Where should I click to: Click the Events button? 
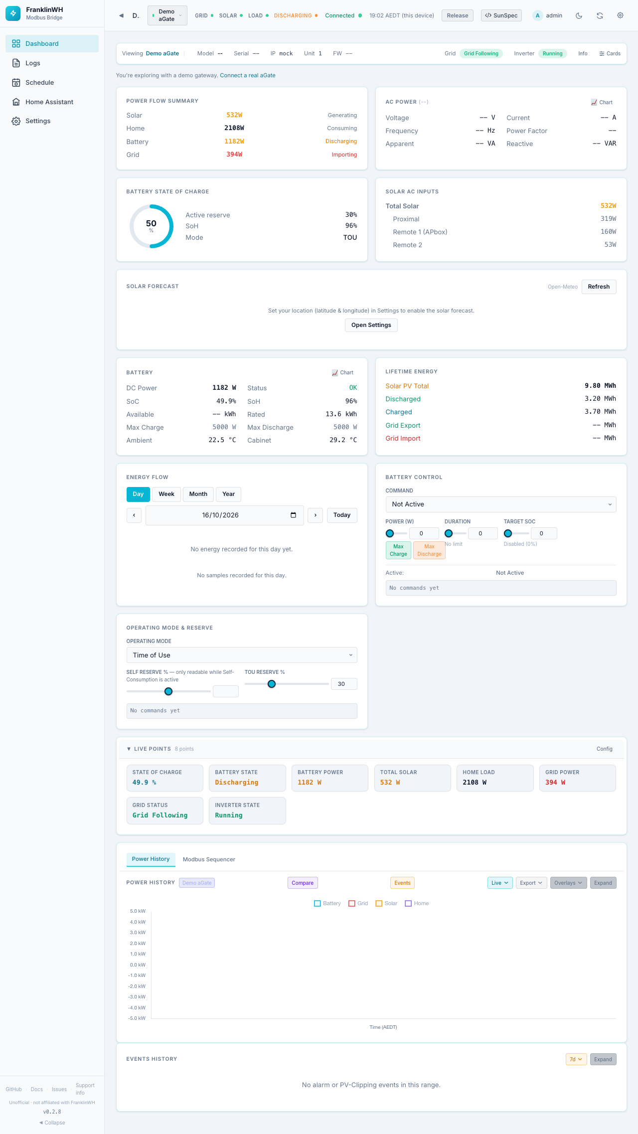click(402, 883)
